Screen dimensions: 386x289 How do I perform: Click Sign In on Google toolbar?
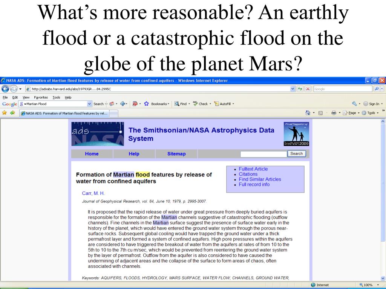pos(371,104)
